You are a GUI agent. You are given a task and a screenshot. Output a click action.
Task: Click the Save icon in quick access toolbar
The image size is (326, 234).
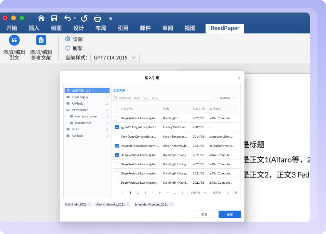54,18
